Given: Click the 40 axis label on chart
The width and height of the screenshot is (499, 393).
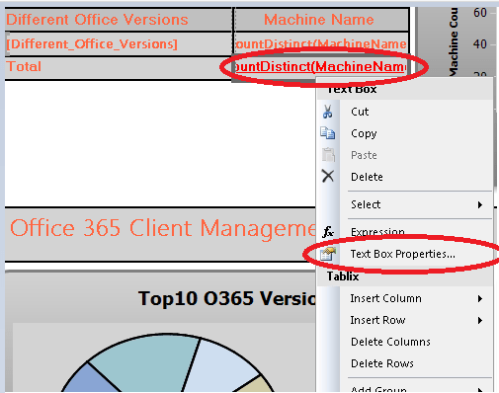Looking at the screenshot, I should [x=480, y=44].
